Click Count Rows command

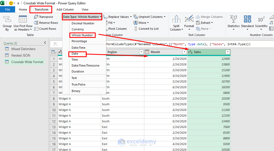tap(45, 29)
